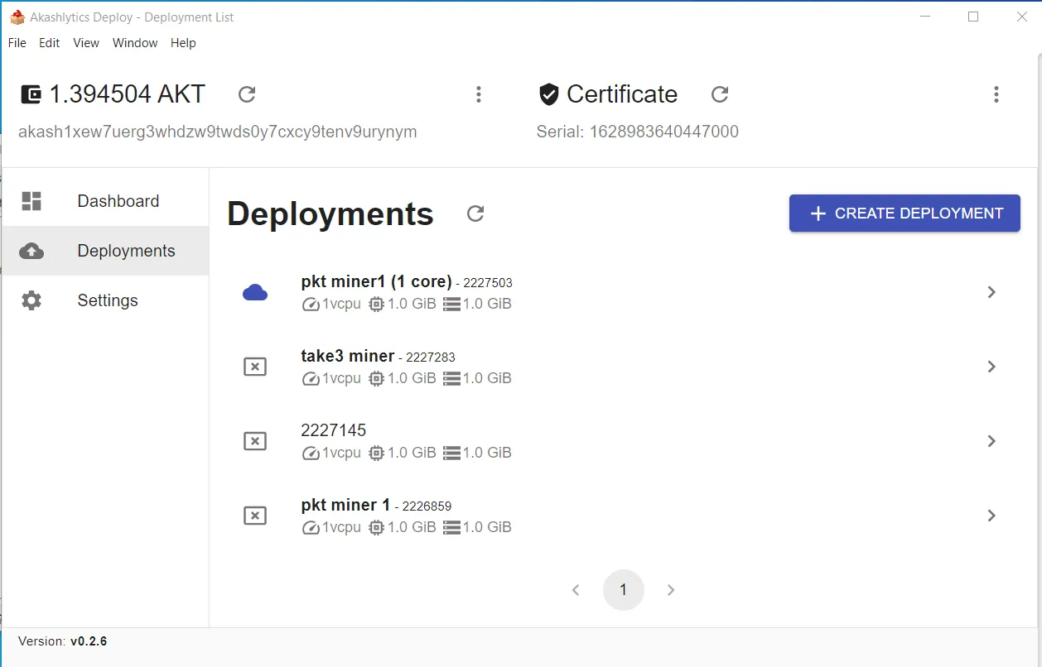
Task: Open deployment named 2227145
Action: (x=624, y=441)
